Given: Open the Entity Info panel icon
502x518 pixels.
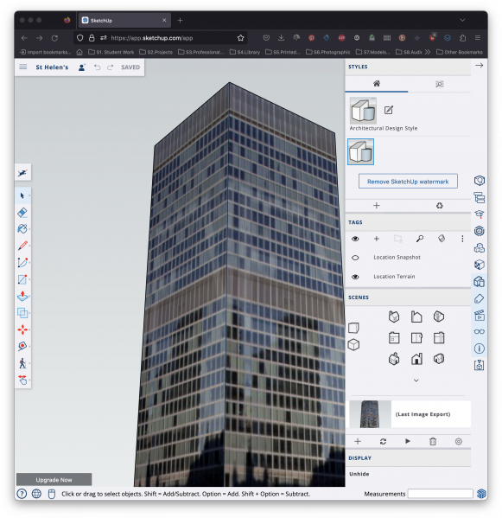Looking at the screenshot, I should point(479,349).
